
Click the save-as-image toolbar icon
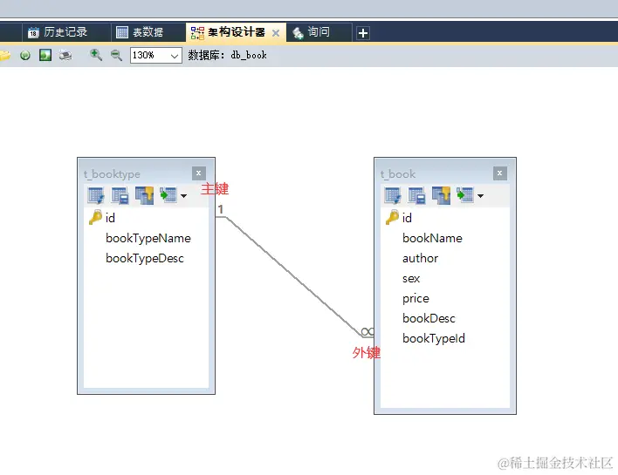pyautogui.click(x=45, y=55)
